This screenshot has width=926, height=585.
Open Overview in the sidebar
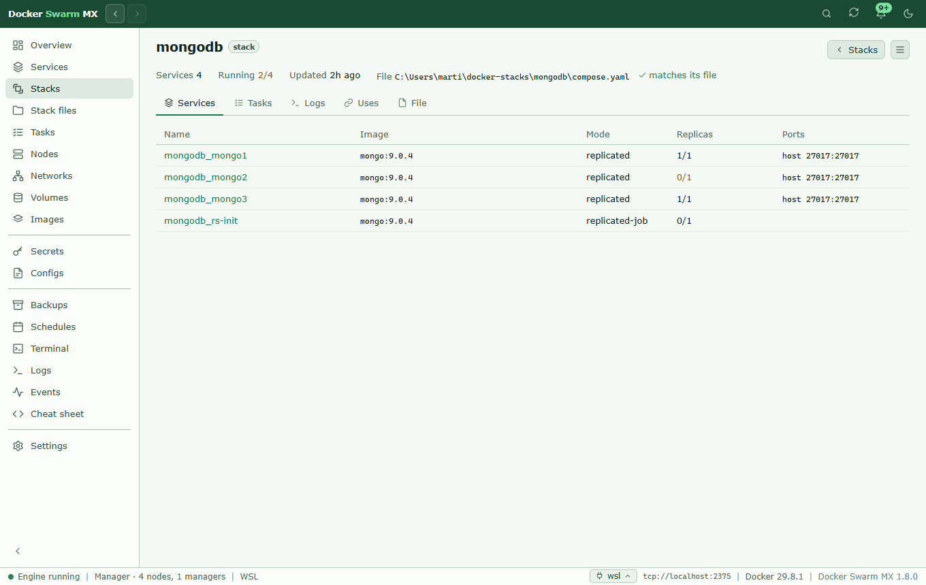[69, 45]
